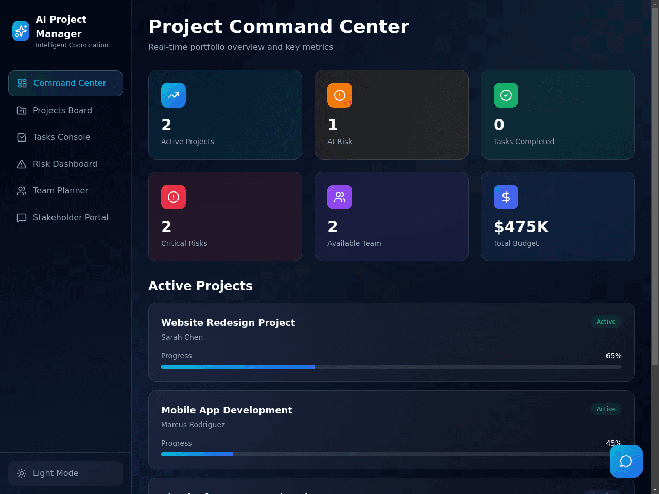Select the Available Team stat card
Image resolution: width=659 pixels, height=494 pixels.
(391, 217)
